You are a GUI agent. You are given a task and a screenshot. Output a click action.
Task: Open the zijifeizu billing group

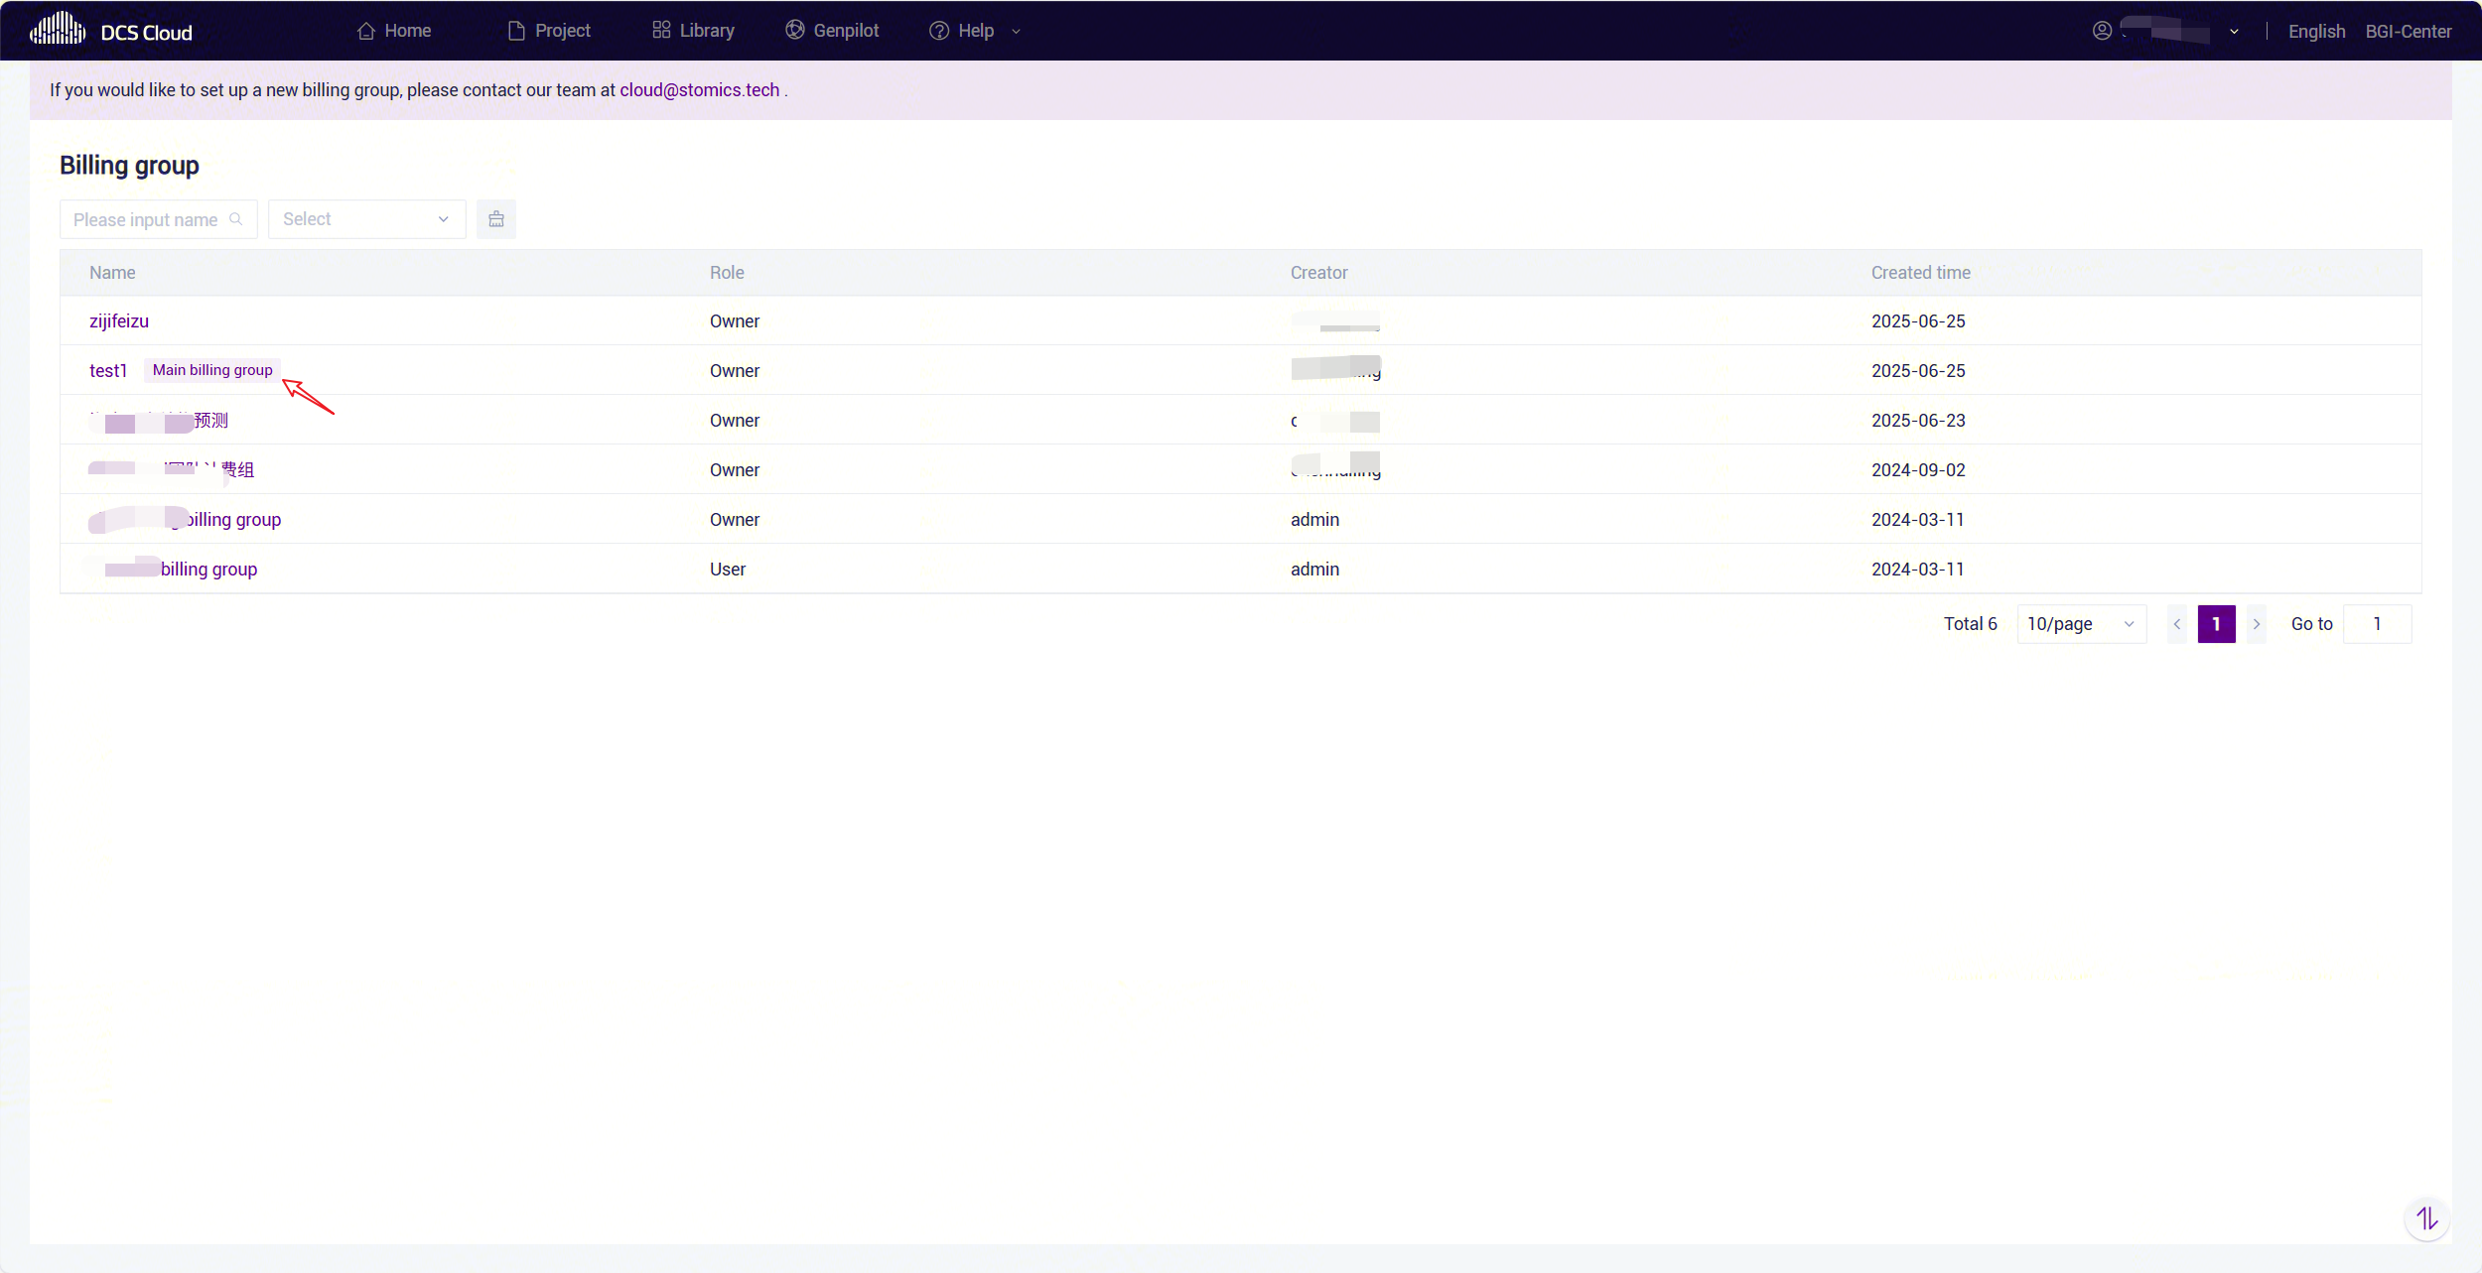119,321
